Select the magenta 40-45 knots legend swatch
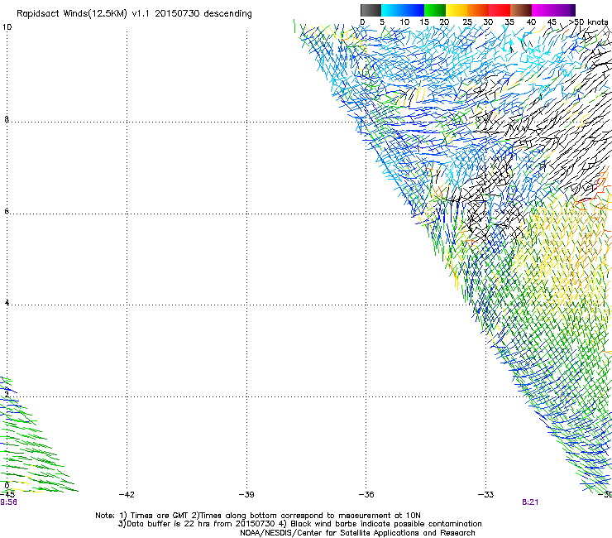The height and width of the screenshot is (538, 612). click(x=543, y=10)
